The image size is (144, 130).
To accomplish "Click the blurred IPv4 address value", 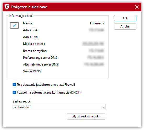I will (96, 30).
